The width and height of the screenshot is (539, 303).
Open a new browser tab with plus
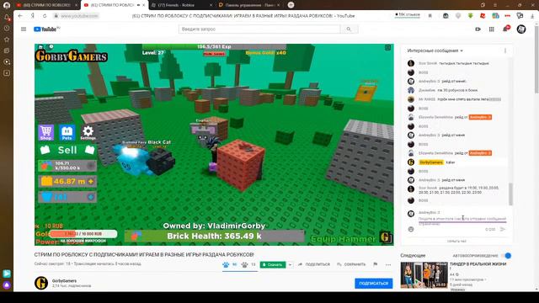[291, 5]
